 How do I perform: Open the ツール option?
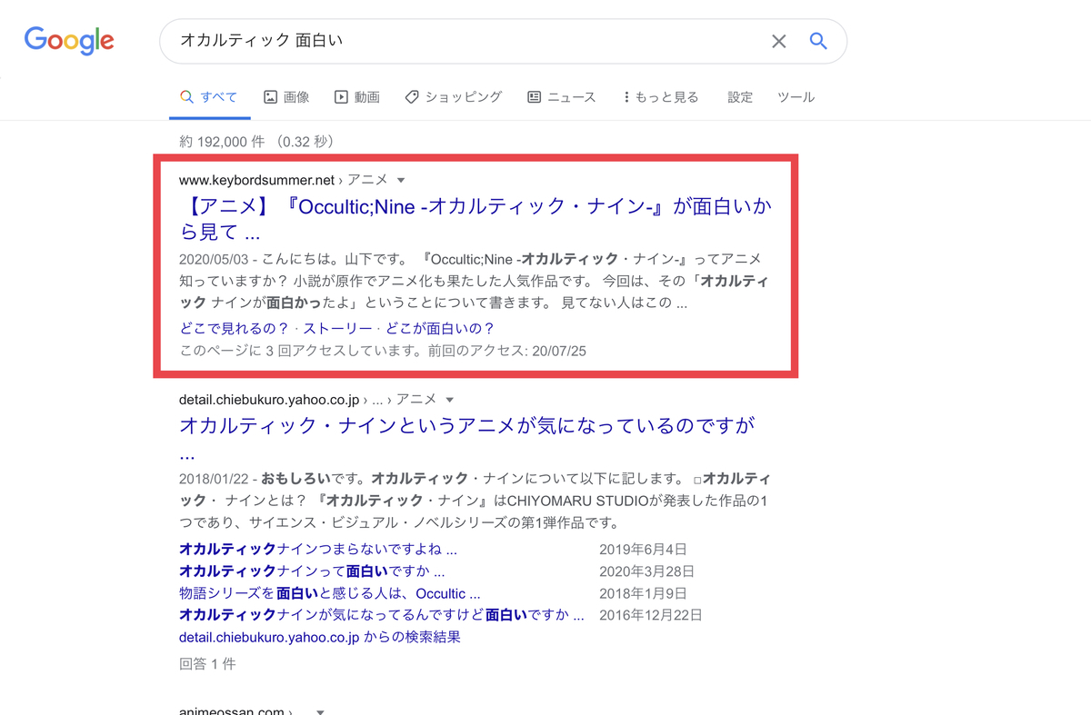[796, 97]
